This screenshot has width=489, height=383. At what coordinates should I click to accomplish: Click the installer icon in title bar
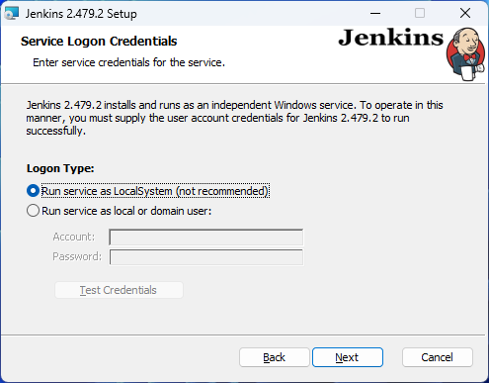[x=12, y=14]
